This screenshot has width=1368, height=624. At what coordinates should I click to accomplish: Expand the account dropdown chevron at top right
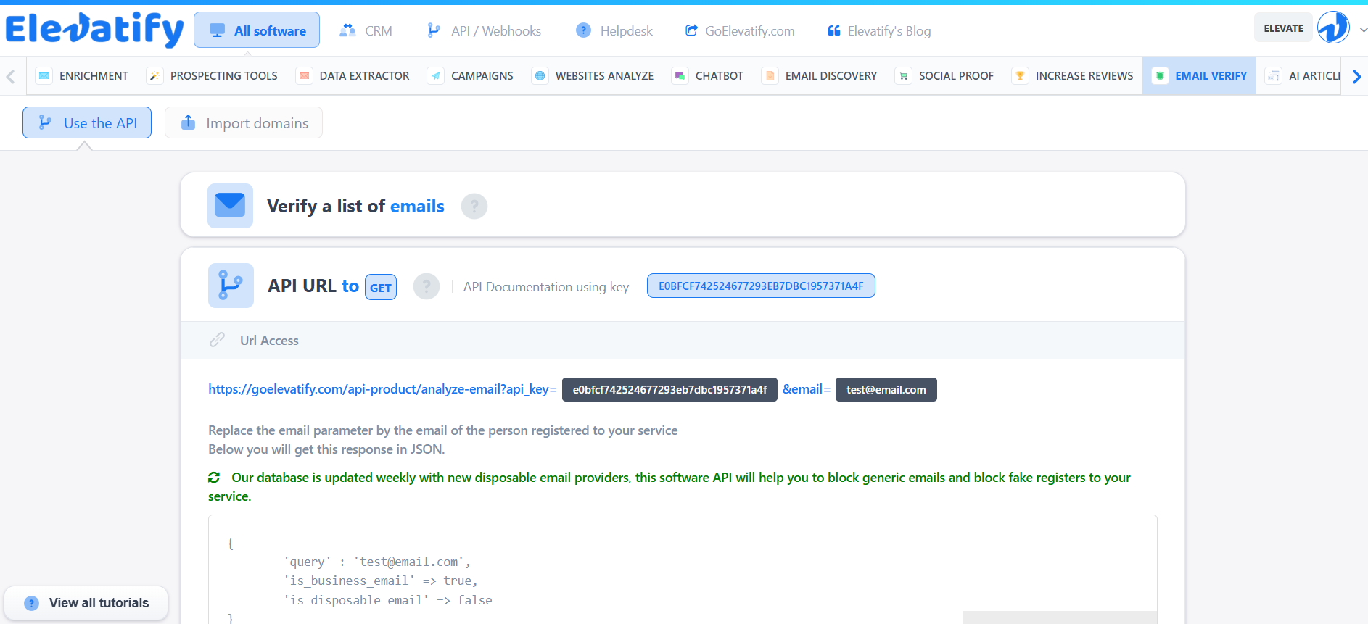click(1361, 30)
